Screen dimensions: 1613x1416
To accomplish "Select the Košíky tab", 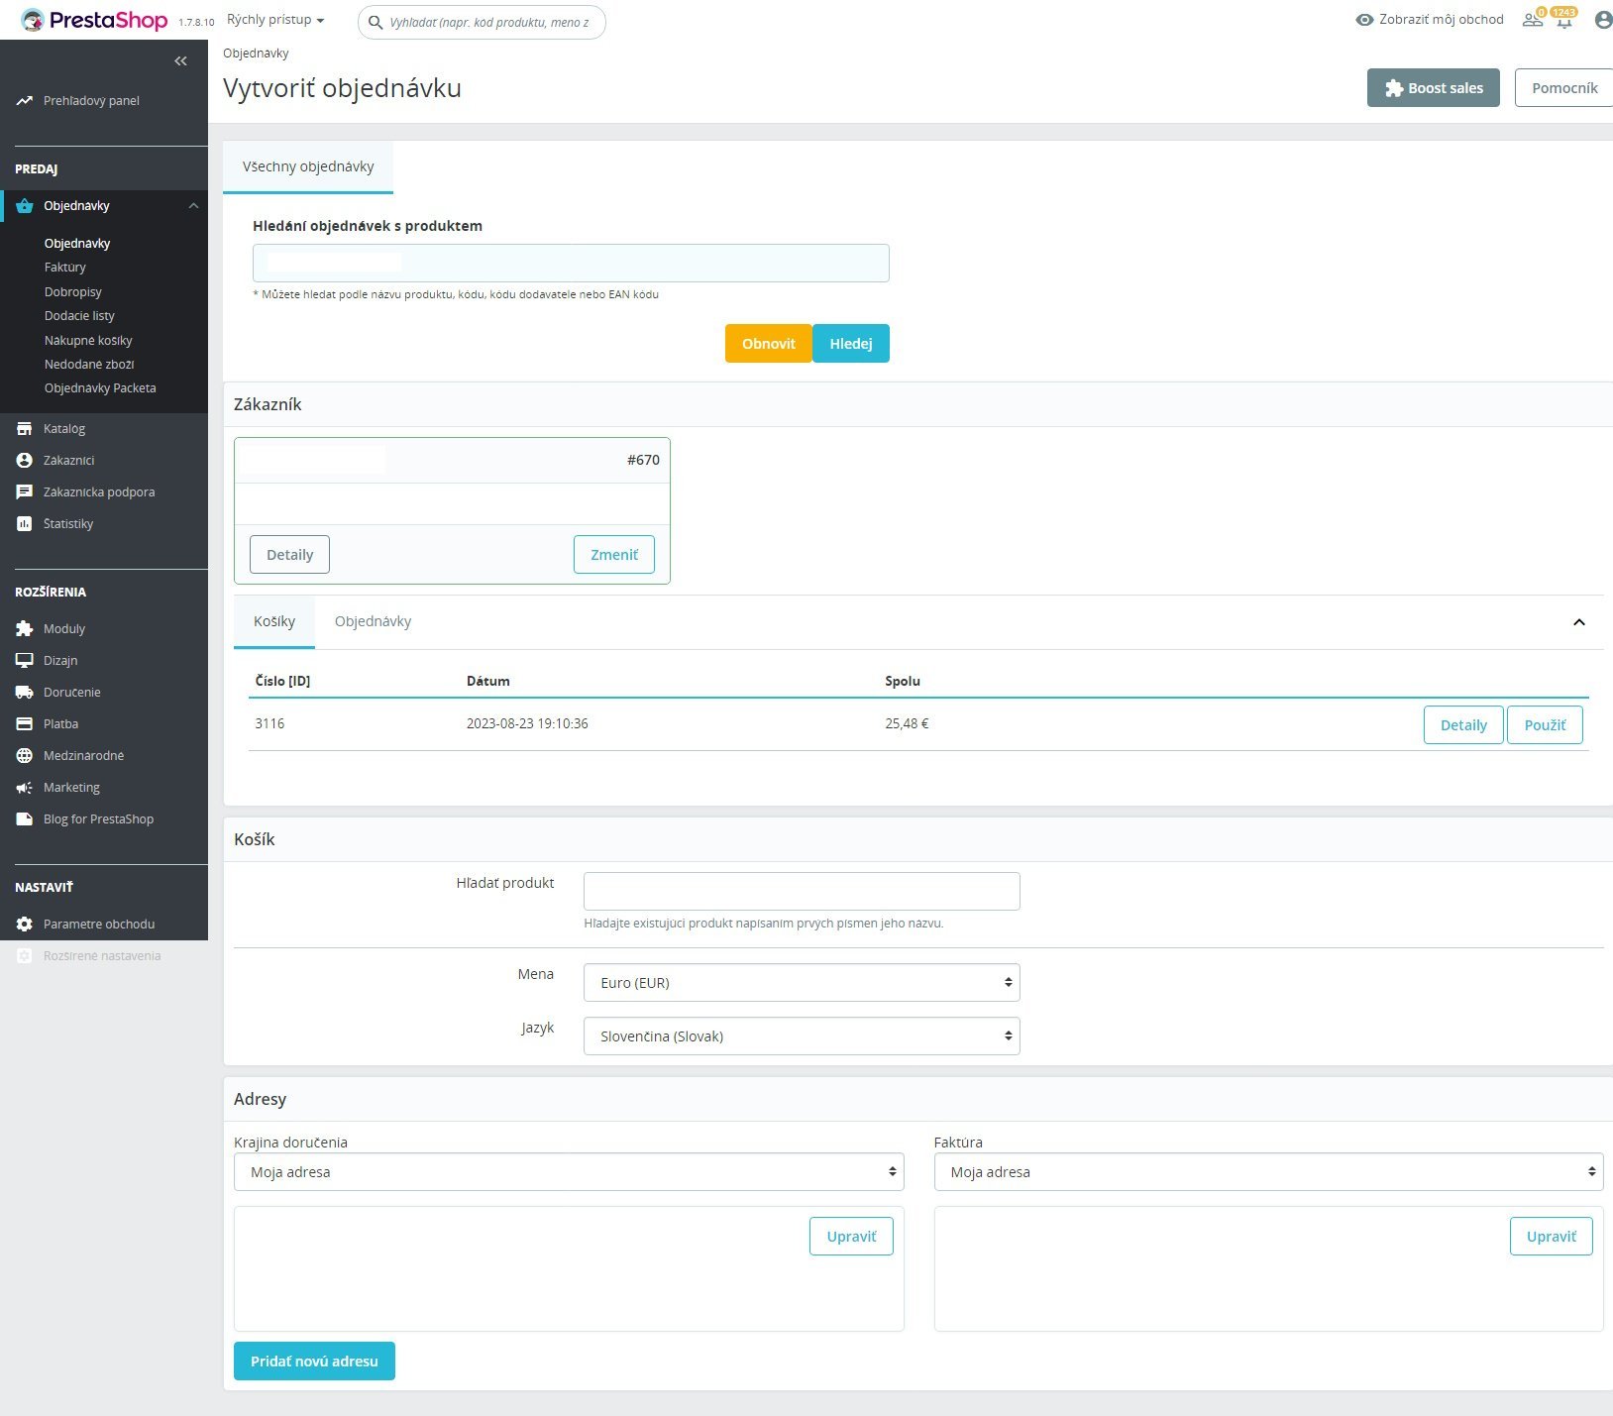I will (x=274, y=622).
